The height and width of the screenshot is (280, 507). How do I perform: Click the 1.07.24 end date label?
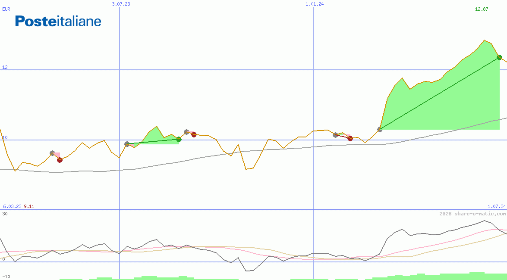[496, 206]
